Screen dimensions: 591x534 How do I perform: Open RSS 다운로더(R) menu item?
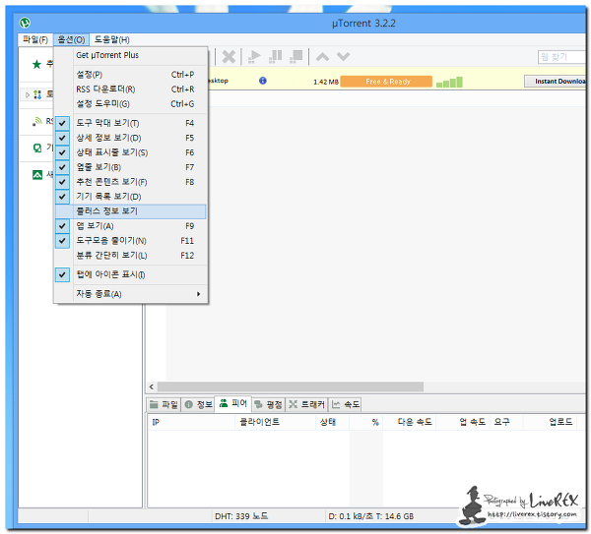pyautogui.click(x=130, y=89)
